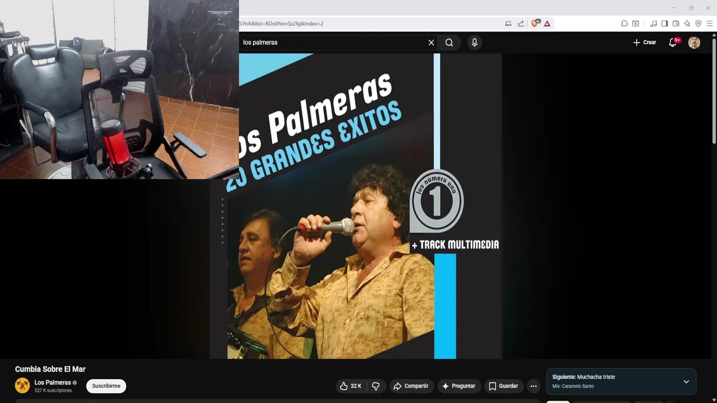Open the more actions three-dot menu
The height and width of the screenshot is (403, 717).
(534, 386)
